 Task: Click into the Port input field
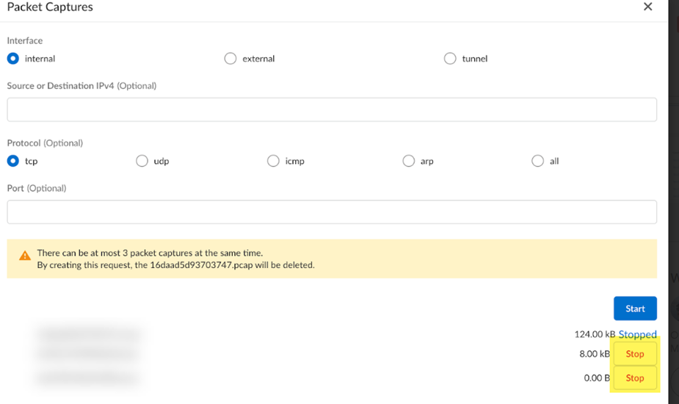click(332, 212)
